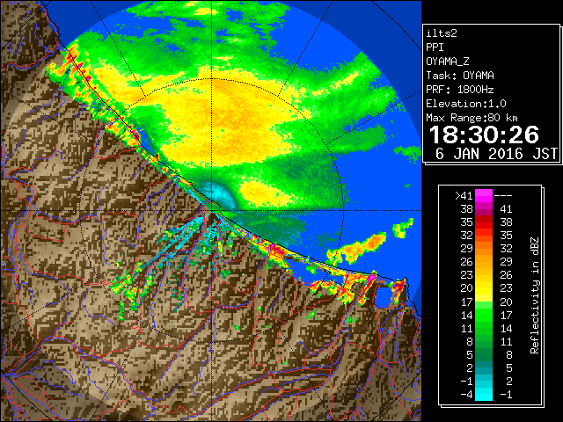
Task: Click the red legend band beside '35'
Action: point(484,222)
